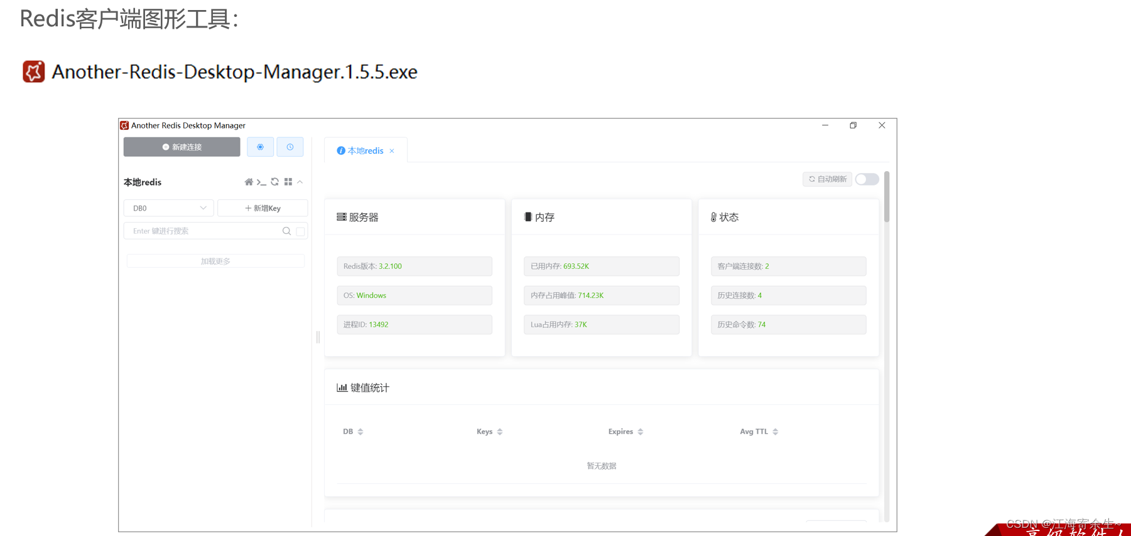Viewport: 1131px width, 536px height.
Task: Click the 内存占用峰值: 714.23K field
Action: tap(602, 295)
